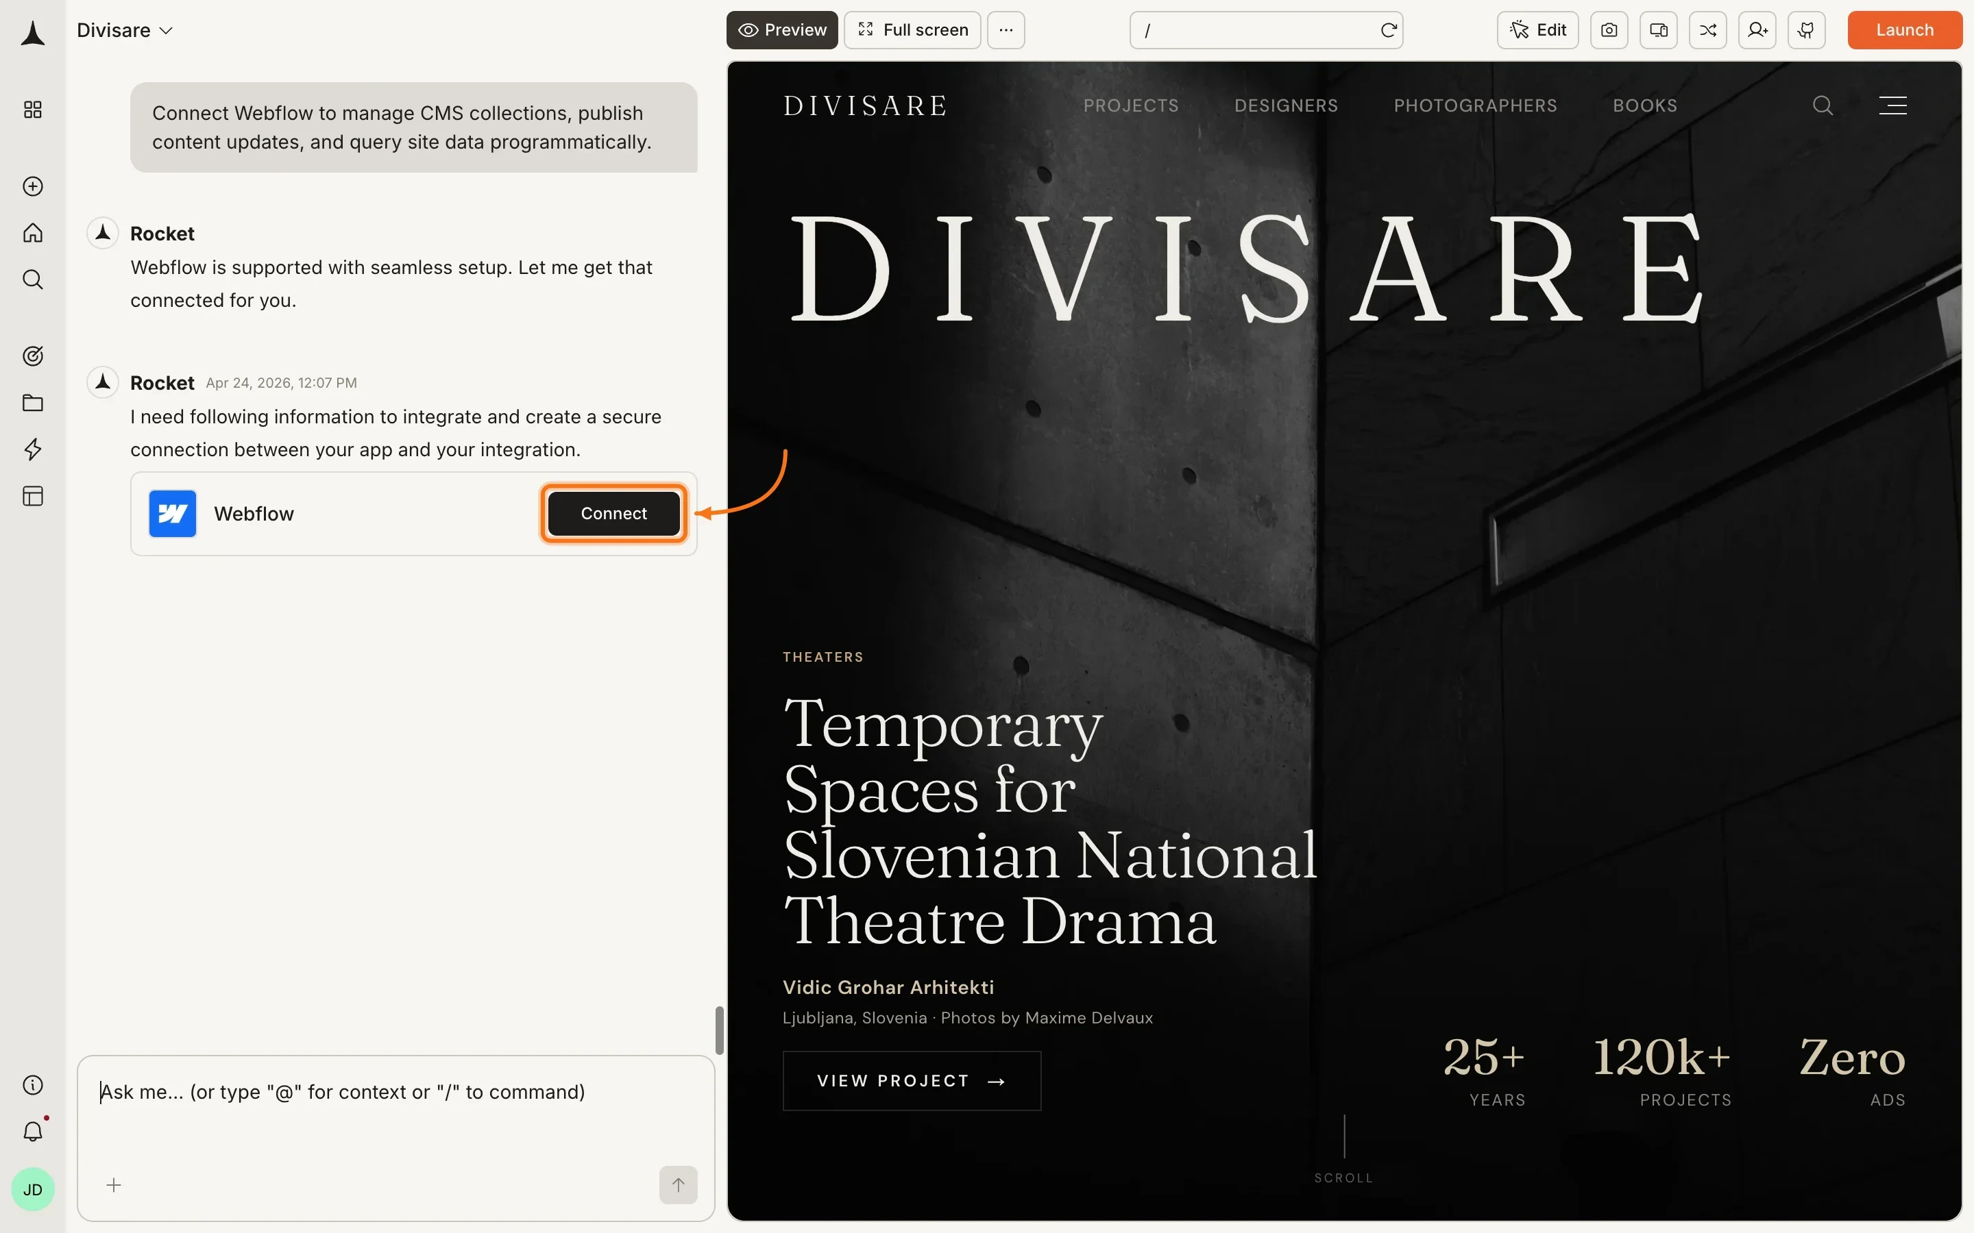Open the responsive device preview icon
Screen dimensions: 1974x1233
(1658, 30)
